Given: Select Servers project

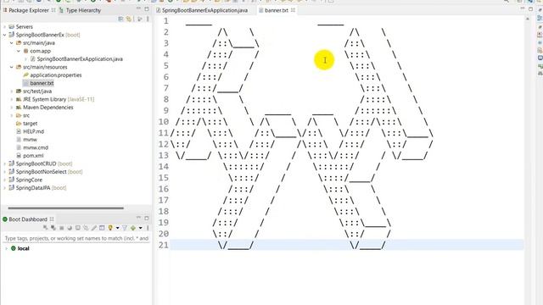Looking at the screenshot, I should [25, 26].
